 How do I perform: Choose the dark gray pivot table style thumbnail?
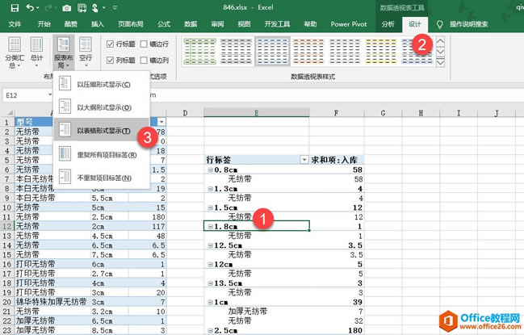(x=236, y=51)
